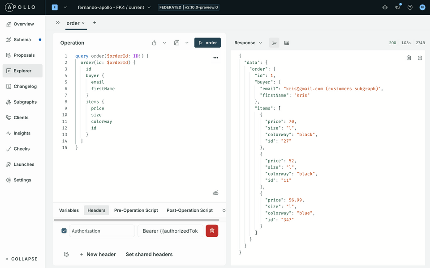Screen dimensions: 430x268
Task: Click the "Kris" firstName value
Action: pos(301,95)
